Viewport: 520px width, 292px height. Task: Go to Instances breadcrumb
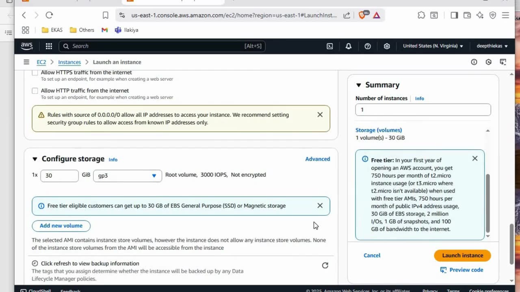pos(69,62)
